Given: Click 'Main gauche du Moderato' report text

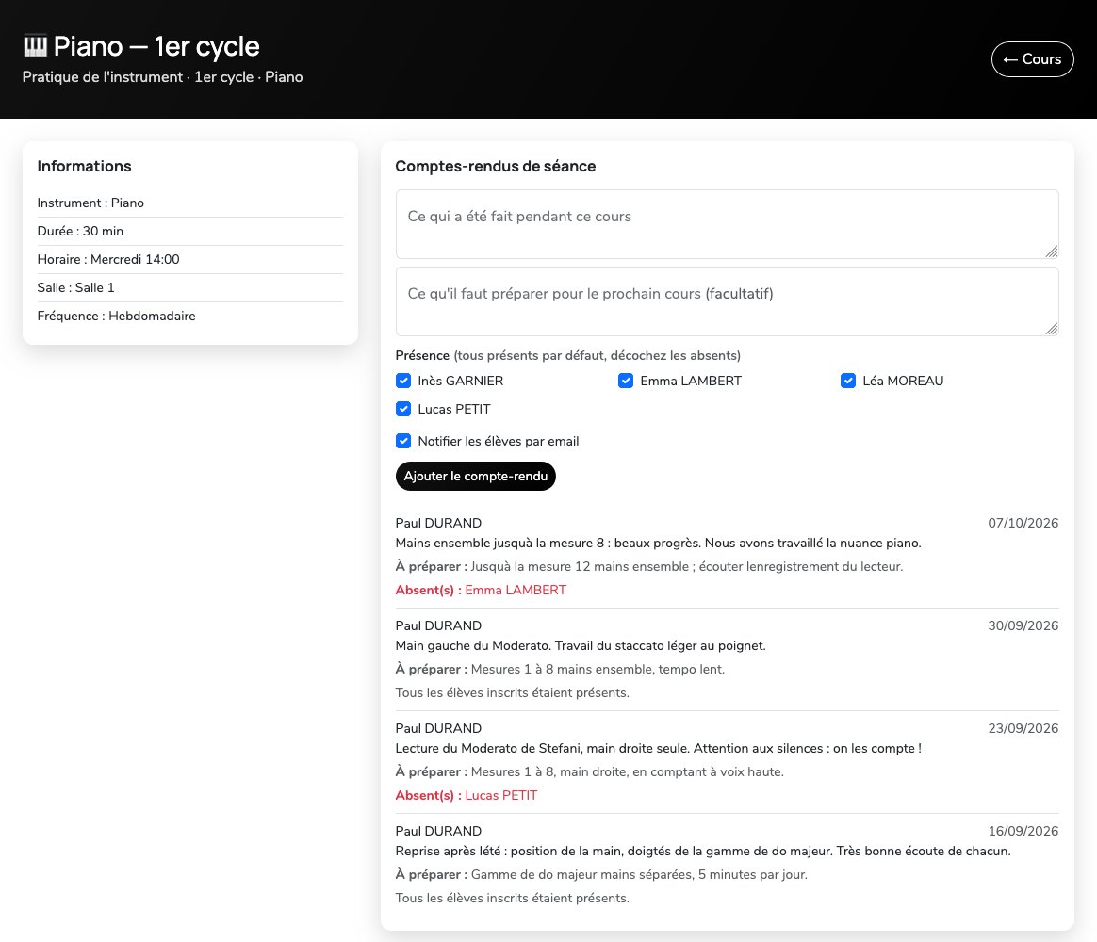Looking at the screenshot, I should (x=581, y=646).
